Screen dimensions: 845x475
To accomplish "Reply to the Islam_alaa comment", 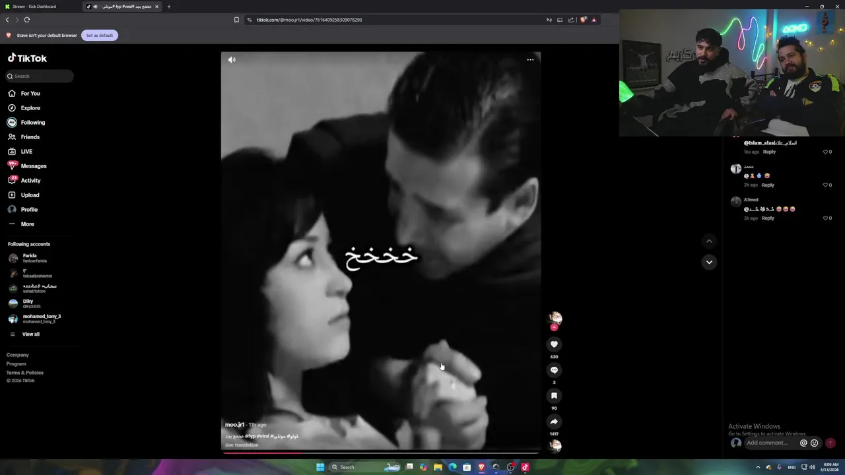I will click(769, 152).
